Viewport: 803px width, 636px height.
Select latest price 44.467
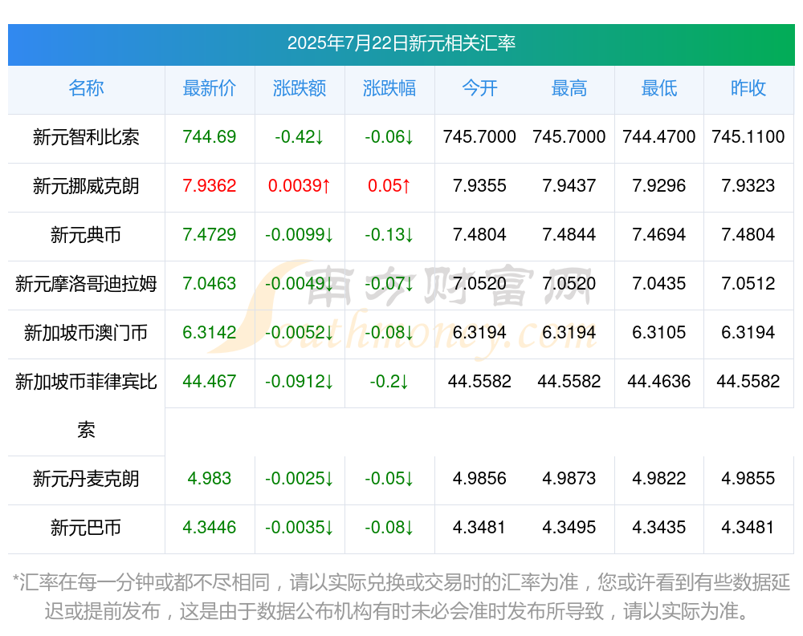210,381
